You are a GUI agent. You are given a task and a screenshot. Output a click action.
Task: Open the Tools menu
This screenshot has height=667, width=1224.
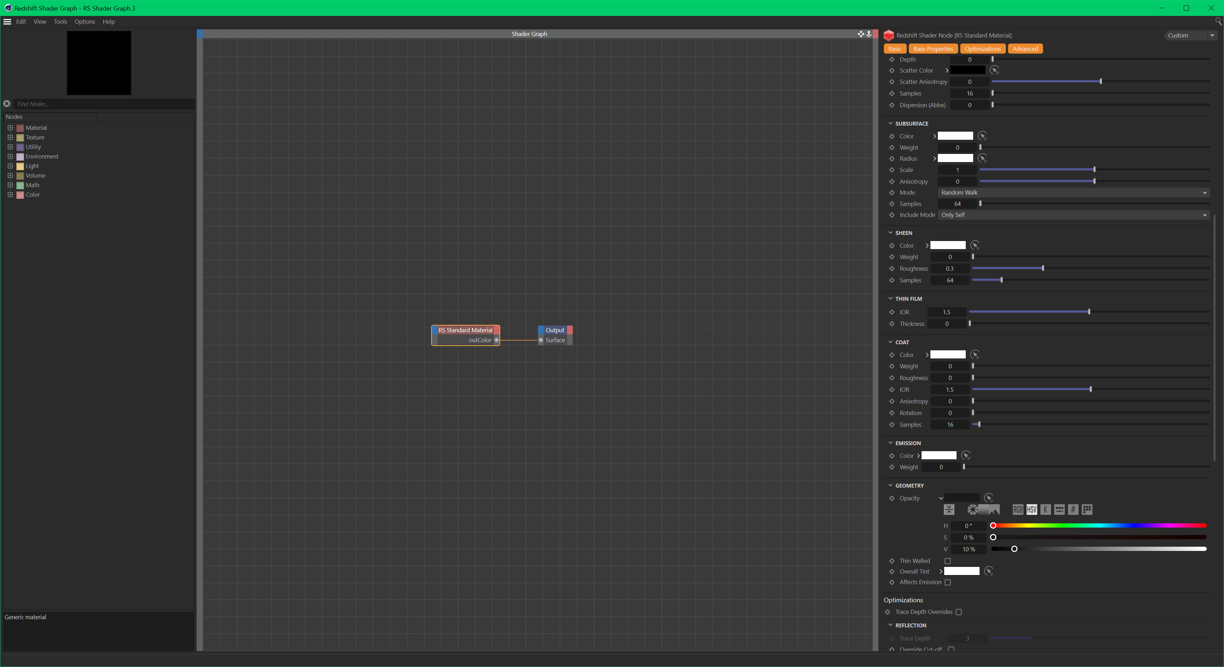click(x=60, y=21)
